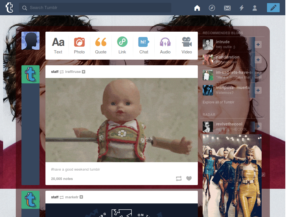Create a new Chat post

coord(144,45)
